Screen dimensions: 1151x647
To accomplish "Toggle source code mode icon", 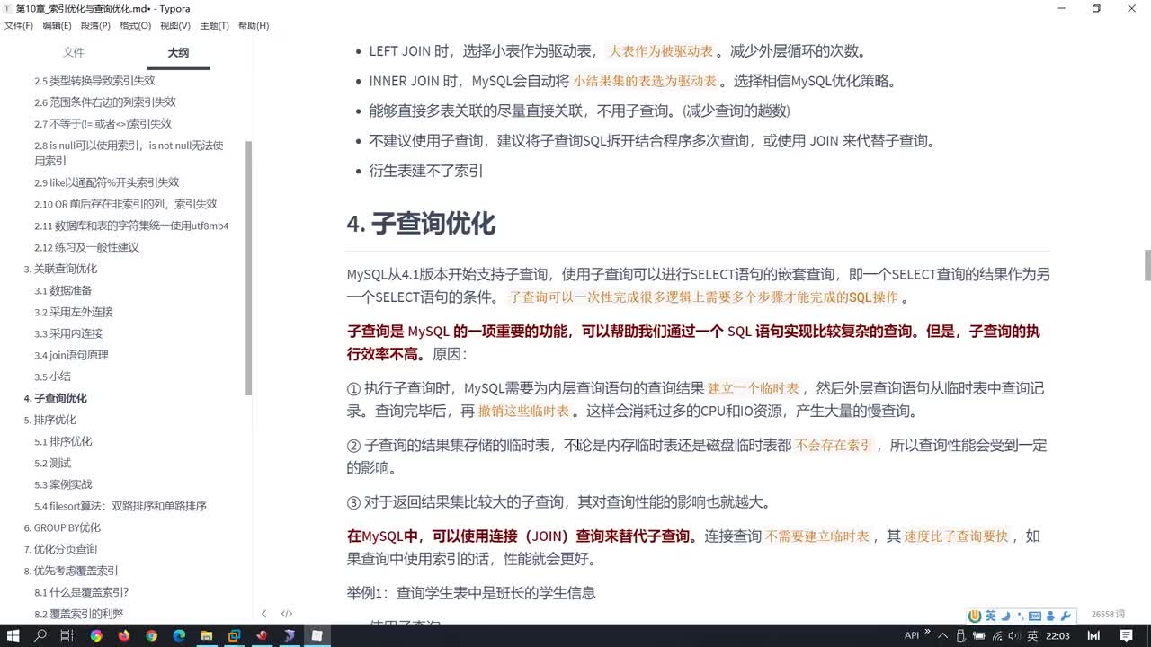I will (287, 614).
